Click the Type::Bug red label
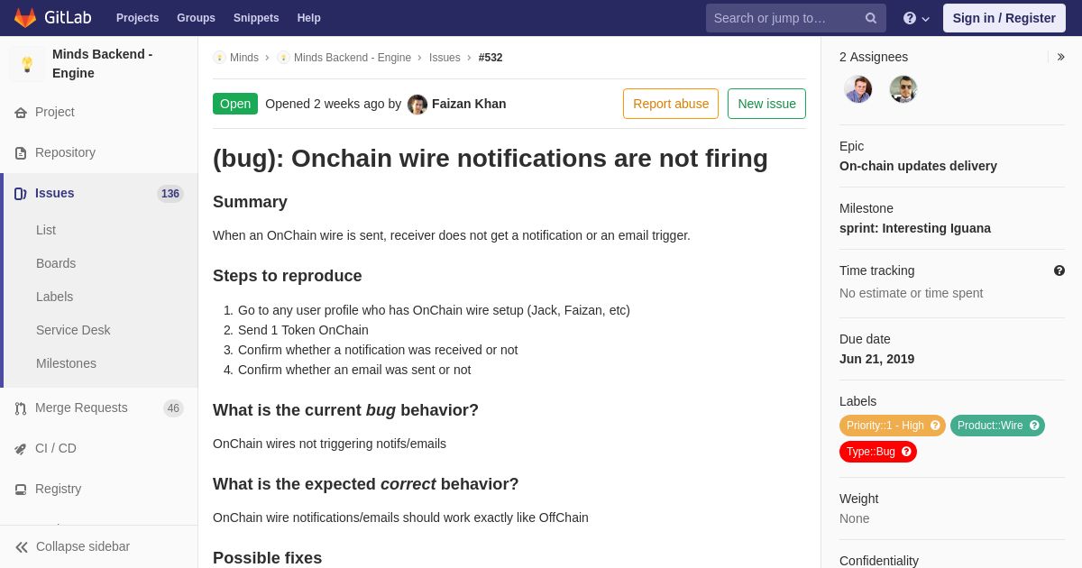Screen dimensions: 1082x568 coord(871,452)
